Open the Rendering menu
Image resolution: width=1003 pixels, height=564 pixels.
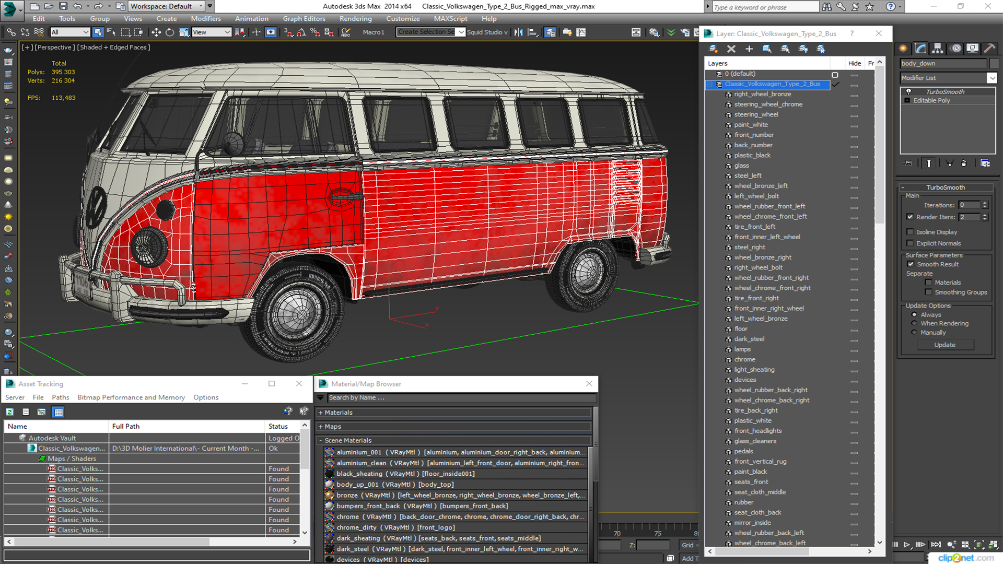click(x=355, y=19)
